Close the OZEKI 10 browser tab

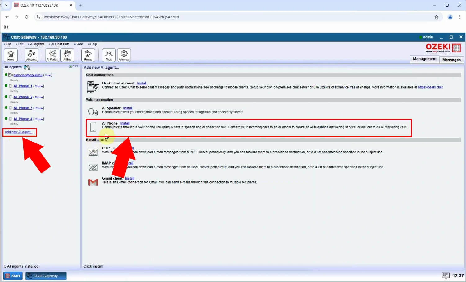click(x=71, y=5)
